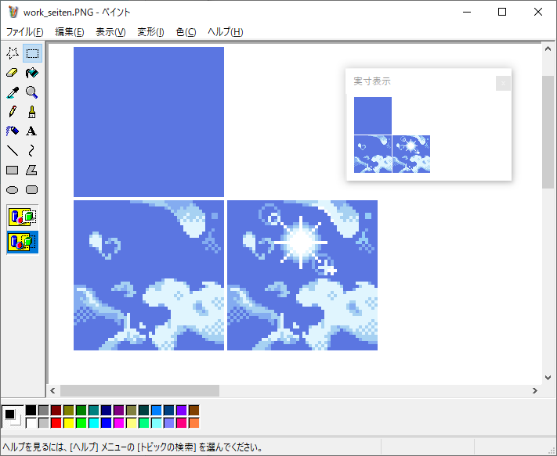557x456 pixels.
Task: Pick the Eraser tool
Action: (x=13, y=73)
